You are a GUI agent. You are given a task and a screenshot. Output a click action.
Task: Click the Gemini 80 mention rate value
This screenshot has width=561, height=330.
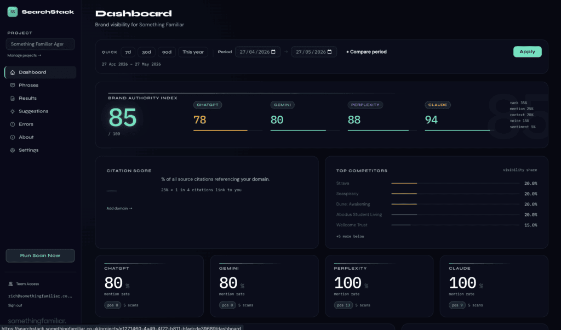click(x=228, y=283)
